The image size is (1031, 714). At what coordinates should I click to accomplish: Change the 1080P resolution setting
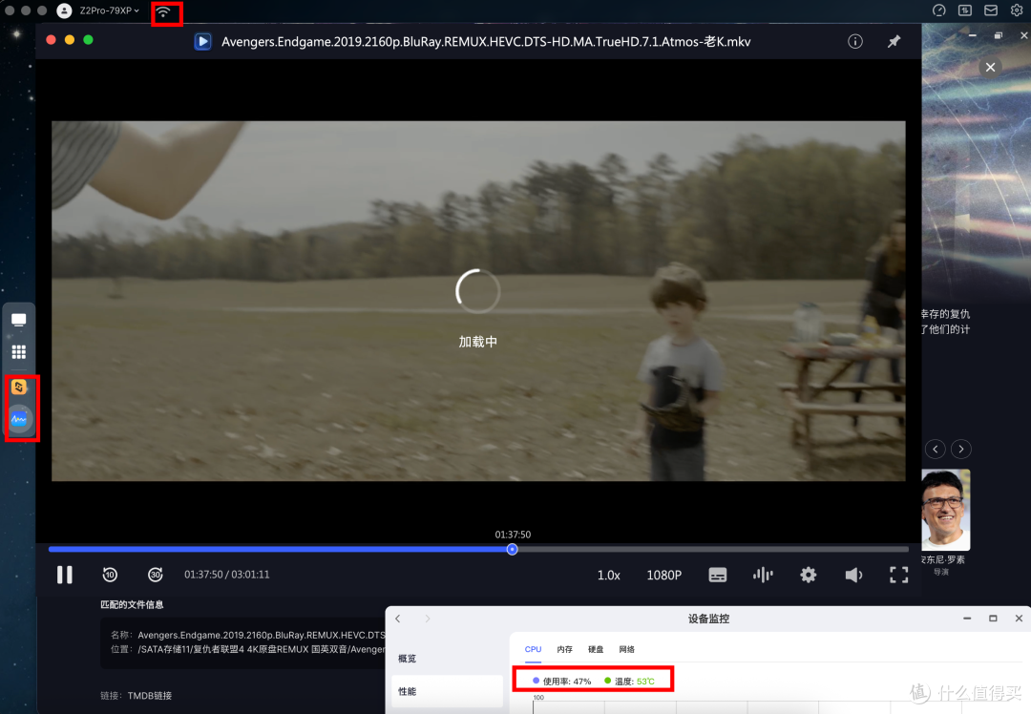[664, 576]
